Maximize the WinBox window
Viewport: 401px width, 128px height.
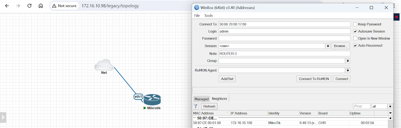pos(371,7)
